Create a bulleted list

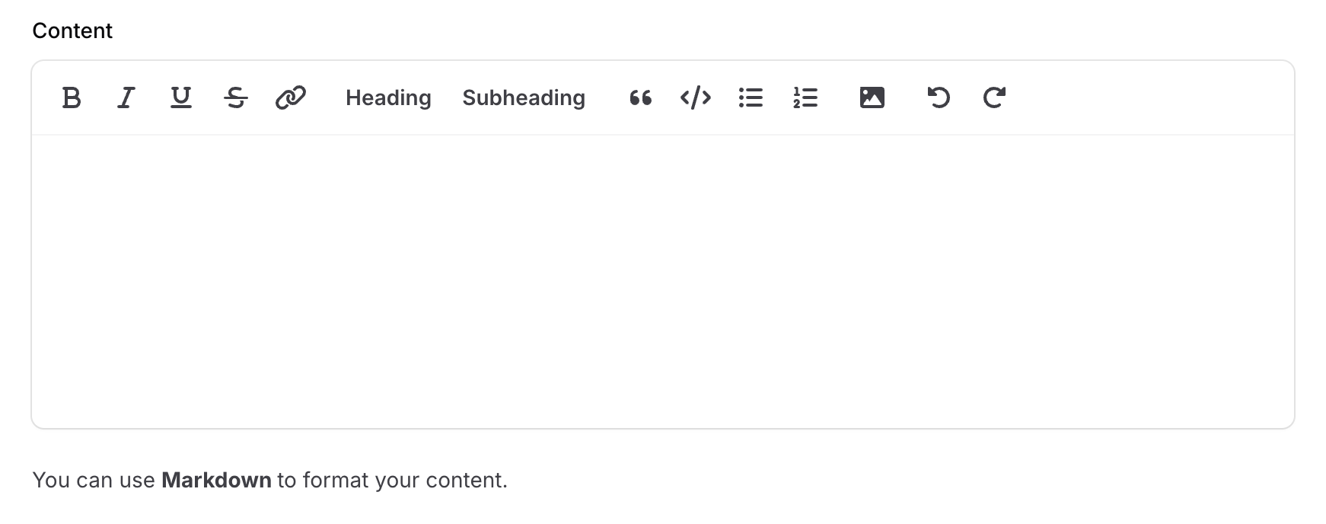tap(751, 97)
